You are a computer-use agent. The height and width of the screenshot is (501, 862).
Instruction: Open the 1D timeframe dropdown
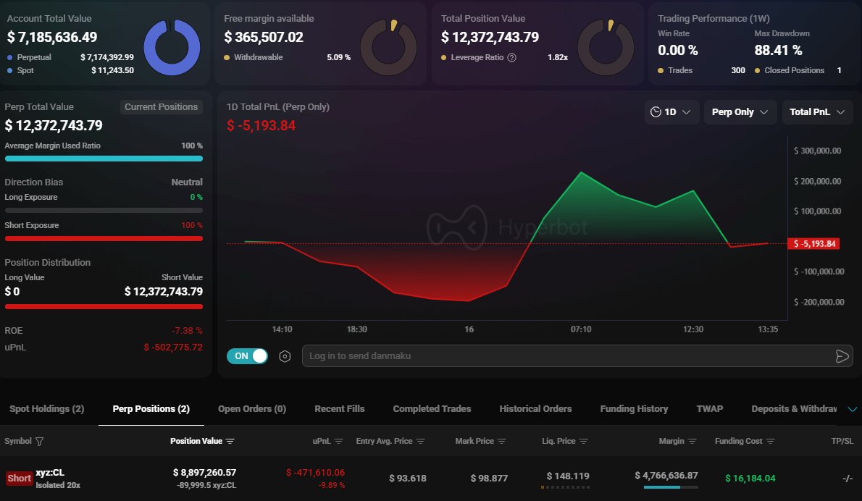click(x=672, y=112)
